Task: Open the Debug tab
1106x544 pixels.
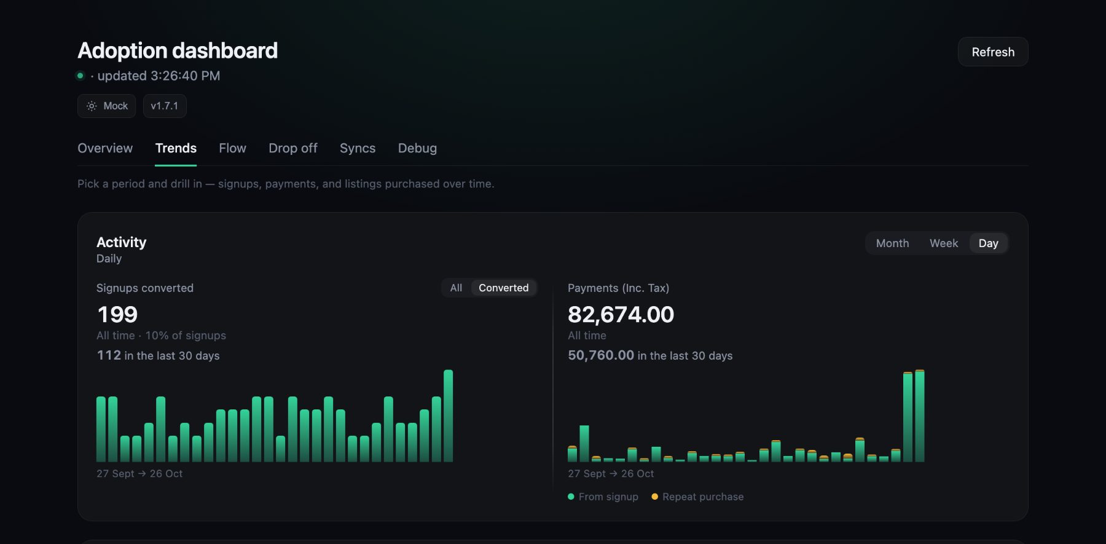Action: [417, 148]
